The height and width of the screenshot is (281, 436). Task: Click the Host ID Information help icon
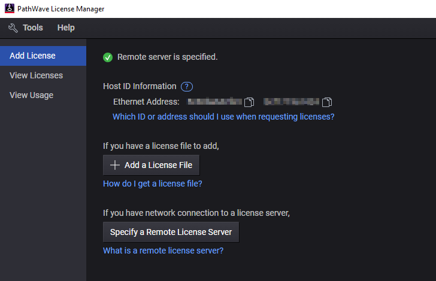[x=187, y=87]
